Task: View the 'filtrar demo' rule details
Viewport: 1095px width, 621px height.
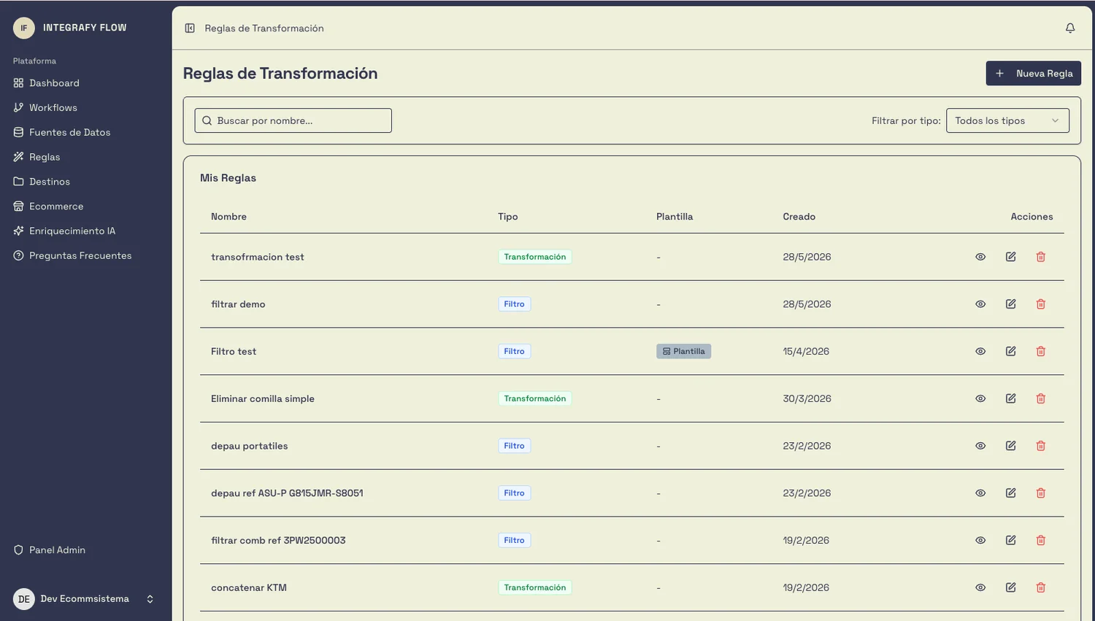Action: 980,304
